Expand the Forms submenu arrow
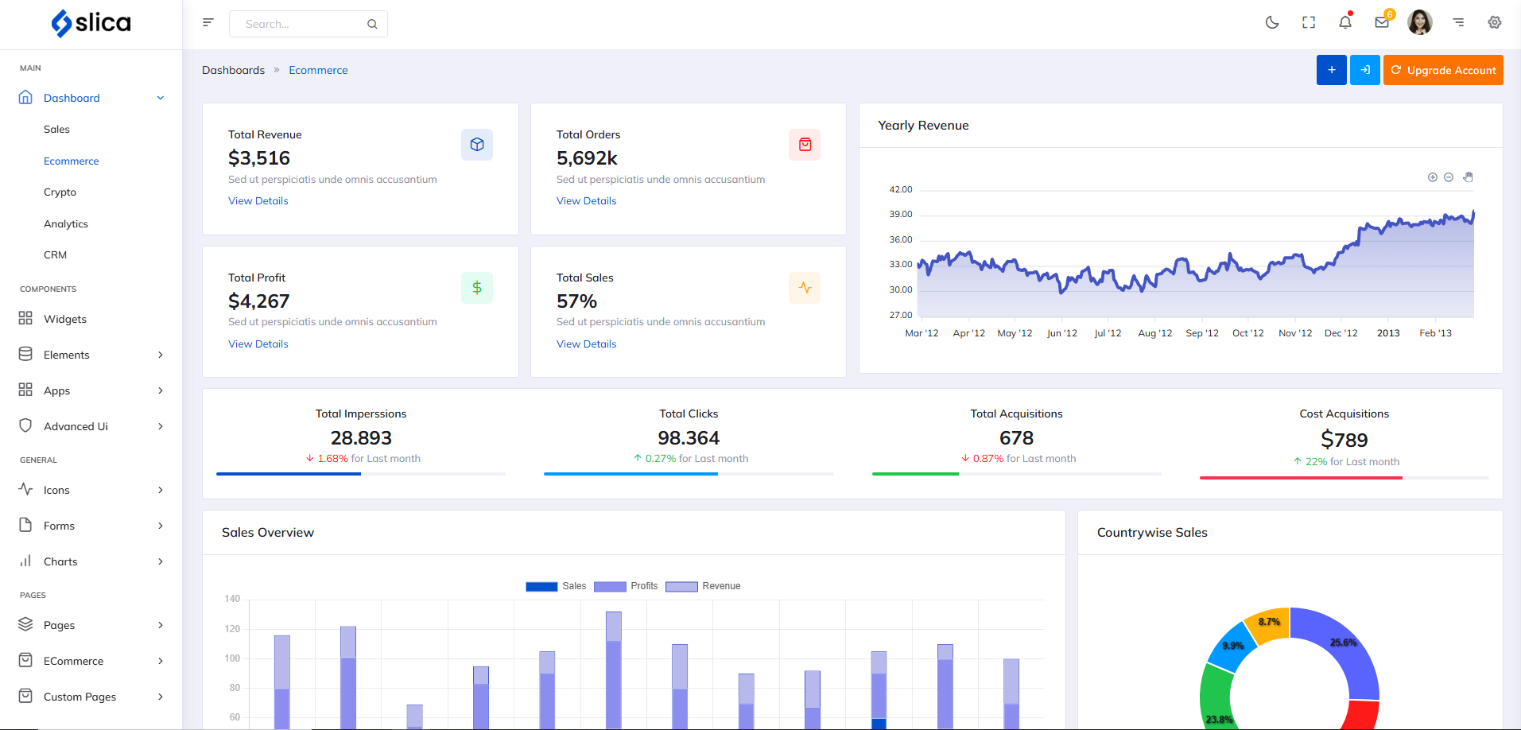Viewport: 1521px width, 730px height. 161,526
